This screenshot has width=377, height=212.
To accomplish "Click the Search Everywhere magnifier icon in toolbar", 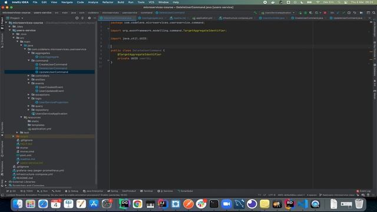I will coord(374,13).
